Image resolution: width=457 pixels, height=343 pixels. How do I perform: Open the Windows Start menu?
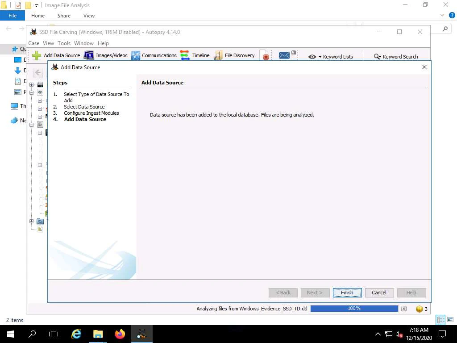tap(11, 334)
